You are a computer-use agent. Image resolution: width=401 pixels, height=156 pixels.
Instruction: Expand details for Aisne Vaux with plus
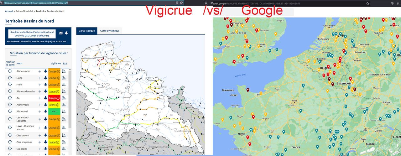(x=40, y=105)
